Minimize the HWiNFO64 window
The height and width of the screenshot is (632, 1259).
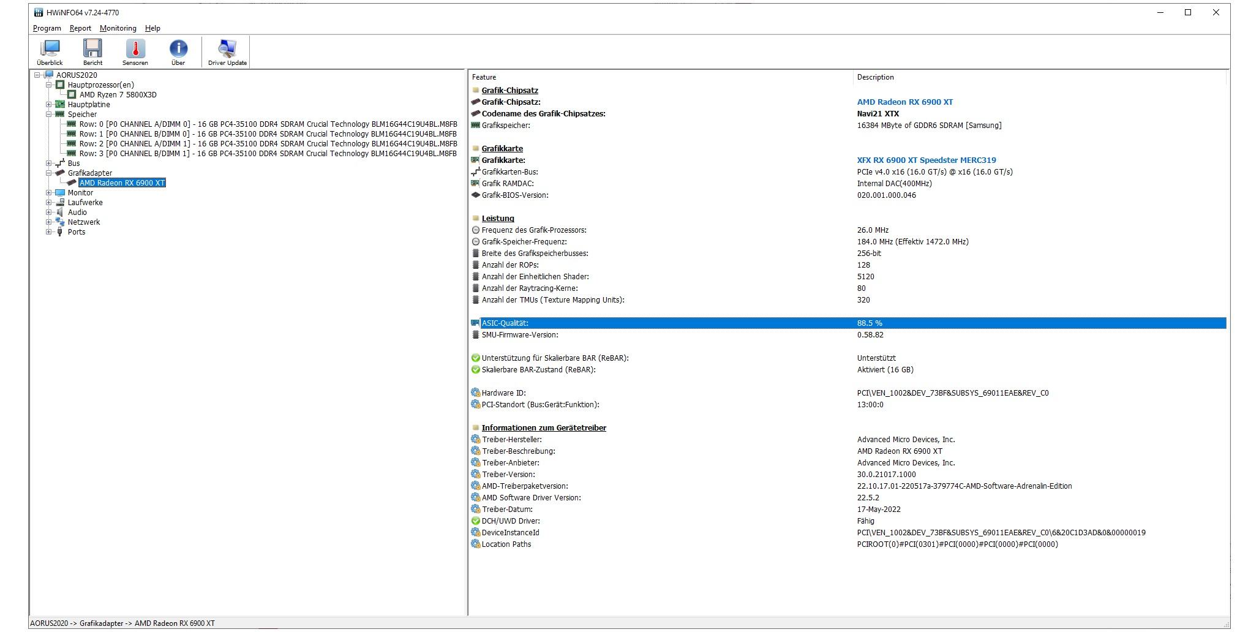(1160, 12)
